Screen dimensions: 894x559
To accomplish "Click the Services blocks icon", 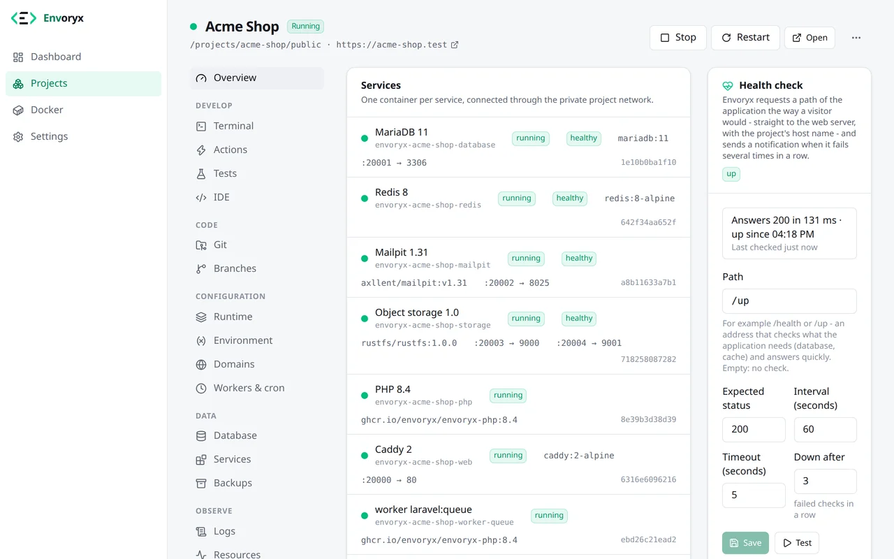I will coord(201,460).
